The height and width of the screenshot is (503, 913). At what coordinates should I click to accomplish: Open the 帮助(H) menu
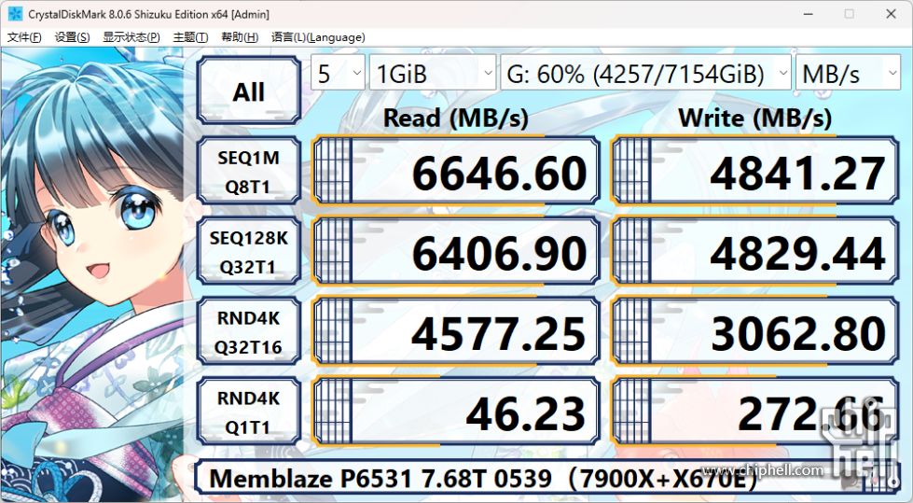tap(240, 37)
